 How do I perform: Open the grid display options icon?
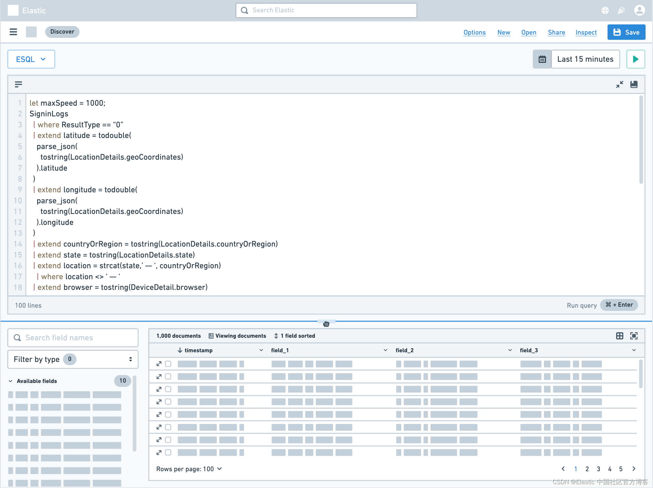619,336
